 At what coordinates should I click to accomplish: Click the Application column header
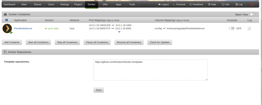pos(20,20)
